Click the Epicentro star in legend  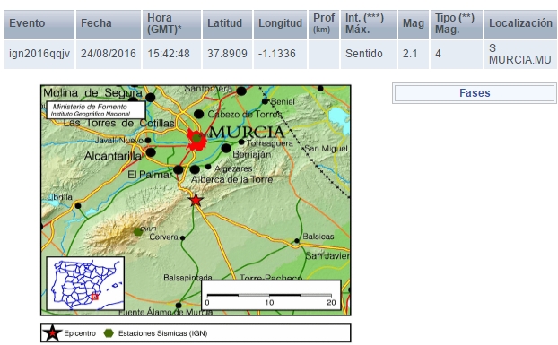(x=52, y=333)
